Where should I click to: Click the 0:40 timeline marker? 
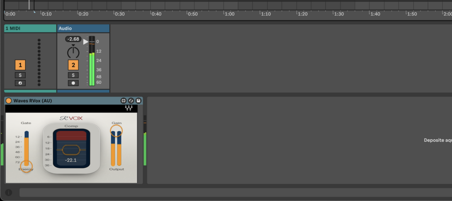click(x=157, y=14)
